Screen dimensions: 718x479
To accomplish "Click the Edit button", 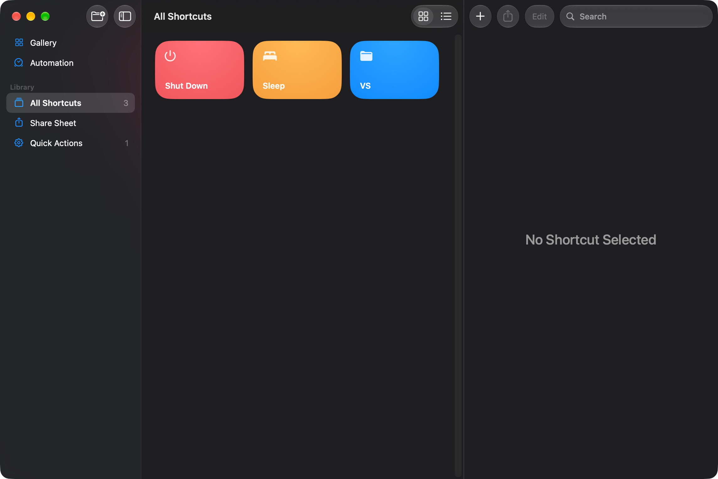I will point(539,16).
